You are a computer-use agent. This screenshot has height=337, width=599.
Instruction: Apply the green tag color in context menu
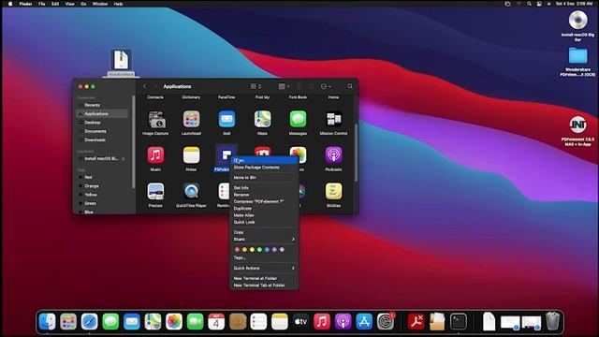tap(259, 250)
